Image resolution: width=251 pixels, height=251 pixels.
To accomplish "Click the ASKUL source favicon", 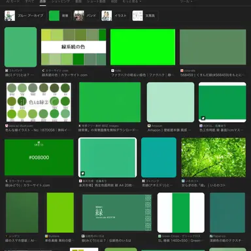I will click(x=201, y=125).
